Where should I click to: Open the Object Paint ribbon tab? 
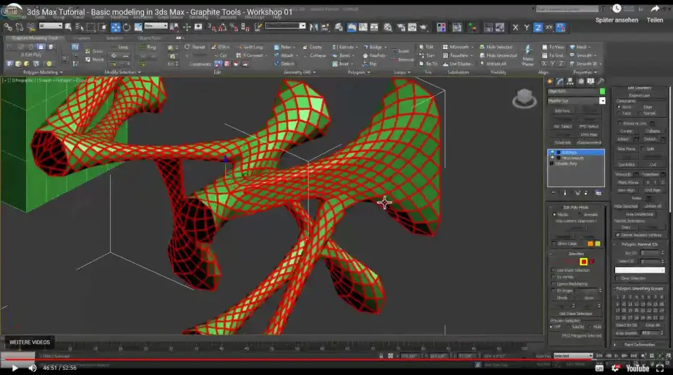pos(149,38)
